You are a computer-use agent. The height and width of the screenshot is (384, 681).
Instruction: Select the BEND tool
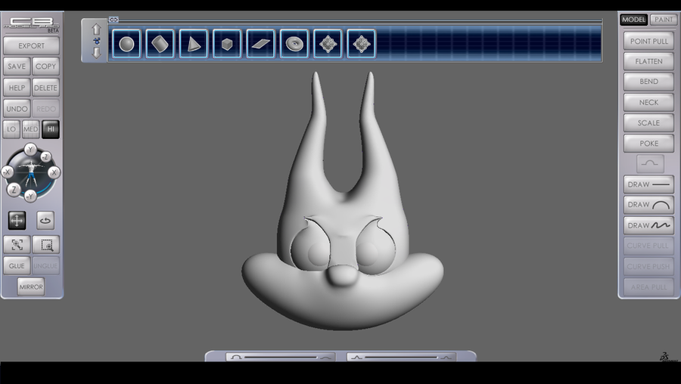649,82
